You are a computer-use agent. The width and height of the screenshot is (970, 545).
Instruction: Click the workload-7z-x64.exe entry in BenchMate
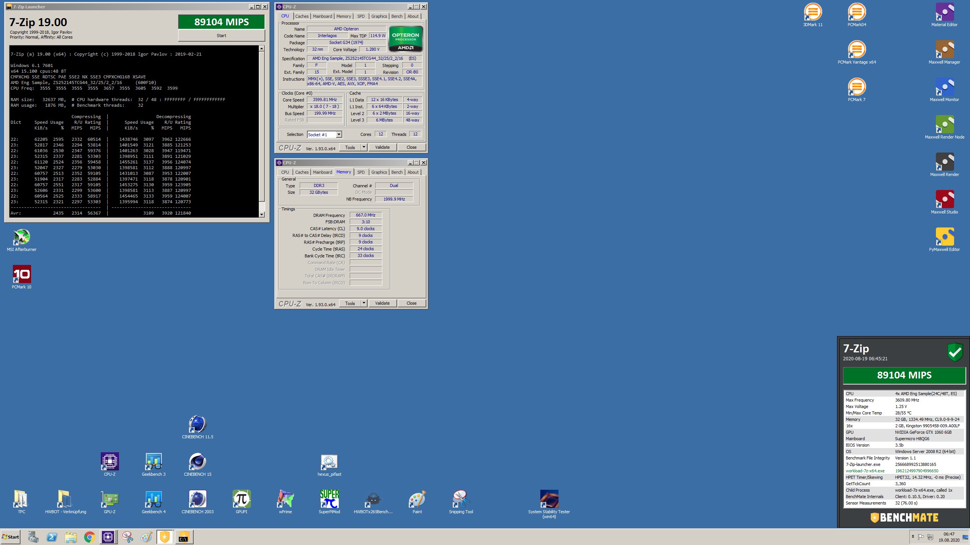[904, 471]
